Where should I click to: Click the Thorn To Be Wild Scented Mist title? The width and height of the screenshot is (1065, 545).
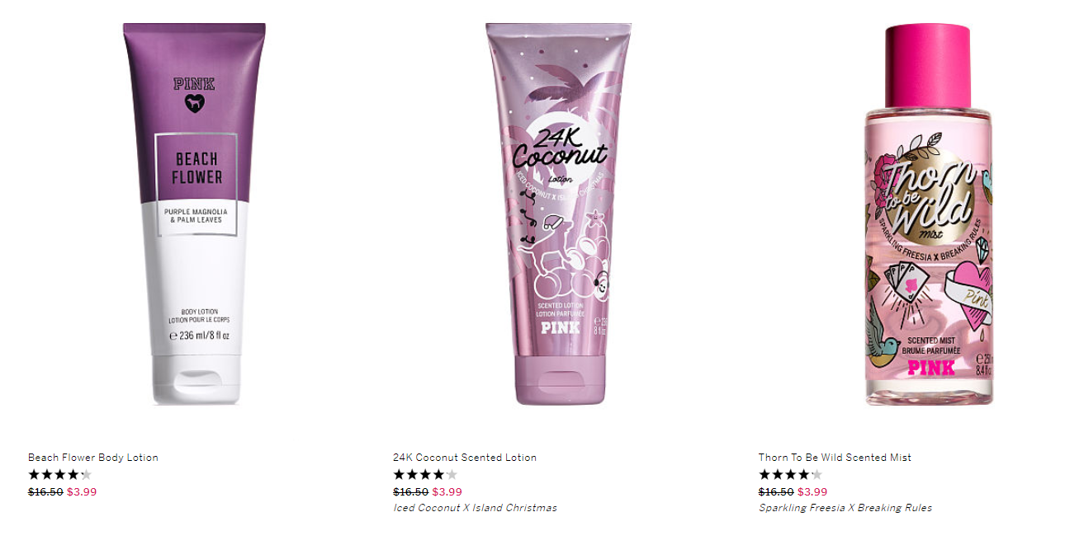[835, 458]
